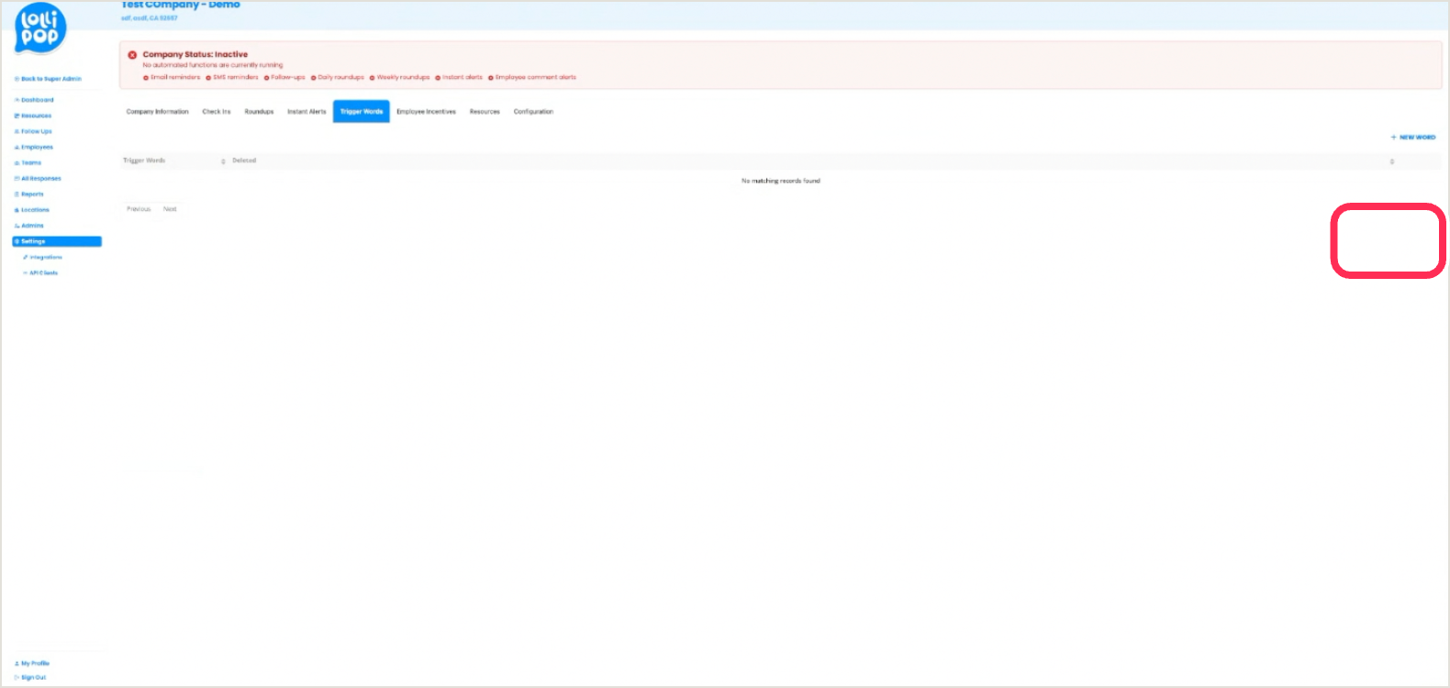1450x688 pixels.
Task: Click the SMS reminders status item
Action: pos(232,77)
